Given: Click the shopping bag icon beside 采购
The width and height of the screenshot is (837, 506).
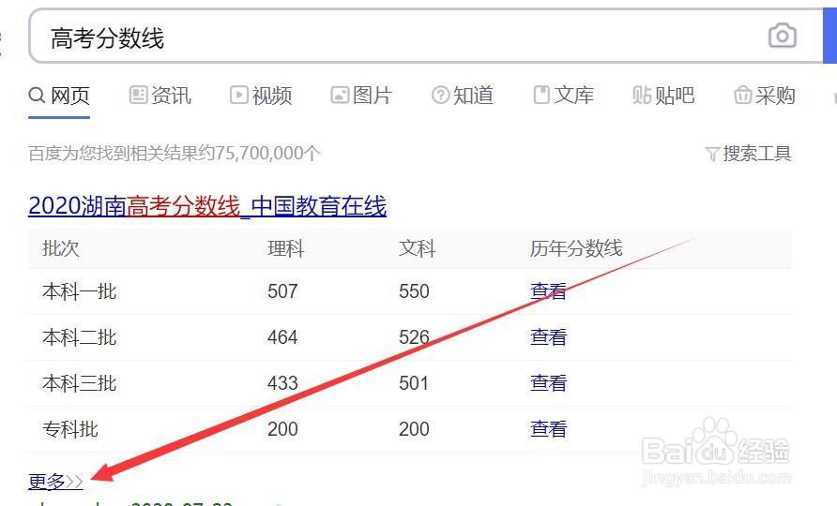Looking at the screenshot, I should pyautogui.click(x=742, y=95).
